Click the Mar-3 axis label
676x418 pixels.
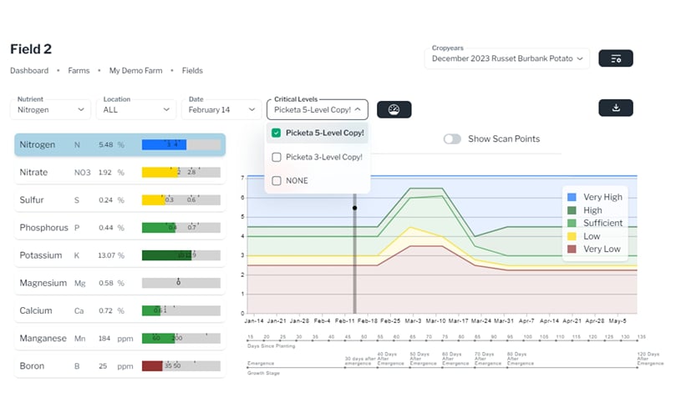(x=413, y=321)
